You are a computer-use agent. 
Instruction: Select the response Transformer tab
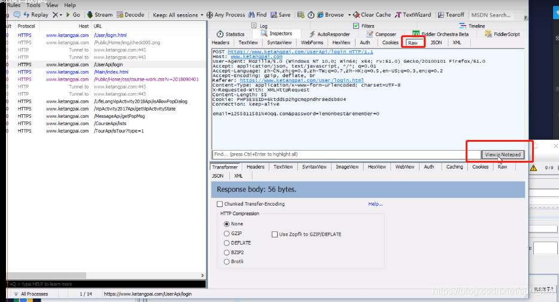(225, 167)
